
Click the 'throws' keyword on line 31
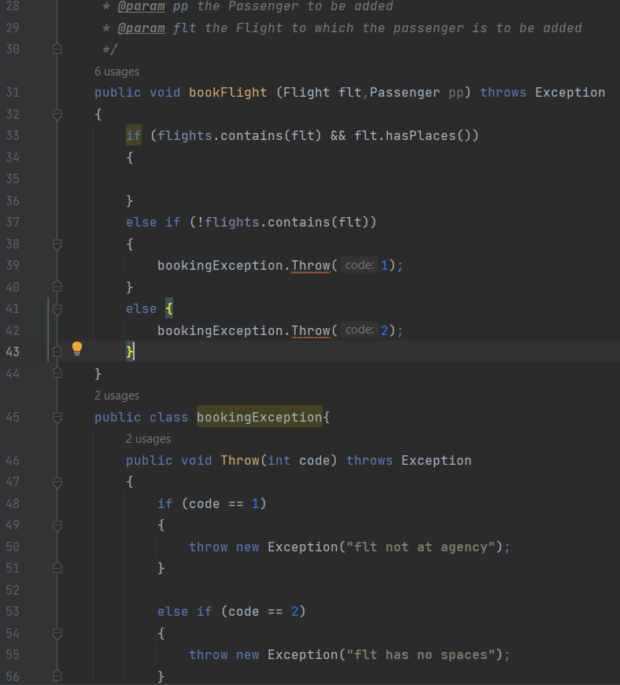pos(504,93)
